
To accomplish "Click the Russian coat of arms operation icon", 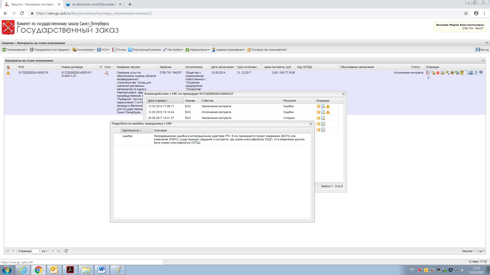I will (x=452, y=73).
